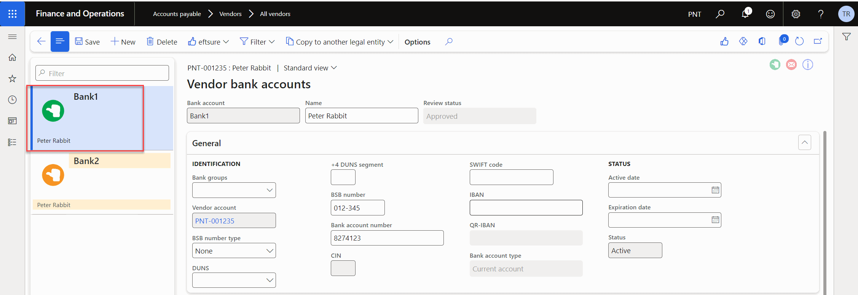Open Recent clock icon in sidebar
This screenshot has height=295, width=858.
pyautogui.click(x=12, y=100)
